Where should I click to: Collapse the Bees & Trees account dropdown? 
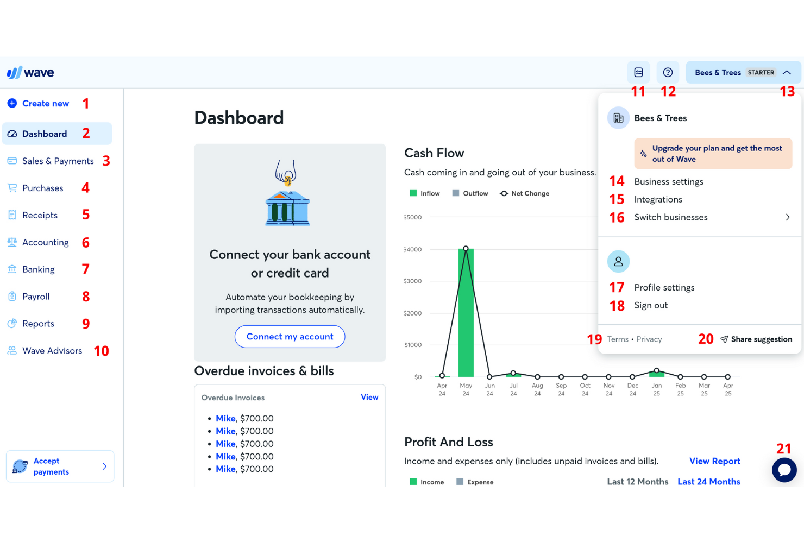coord(787,73)
